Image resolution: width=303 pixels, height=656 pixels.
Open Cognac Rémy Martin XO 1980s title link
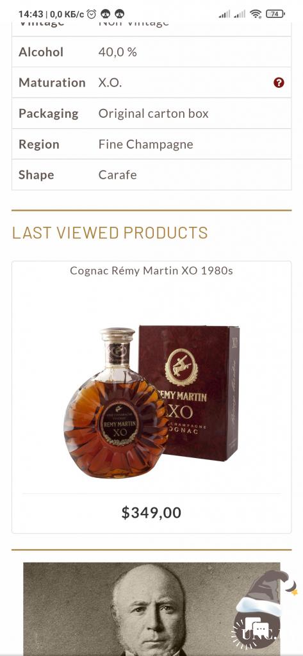[151, 271]
